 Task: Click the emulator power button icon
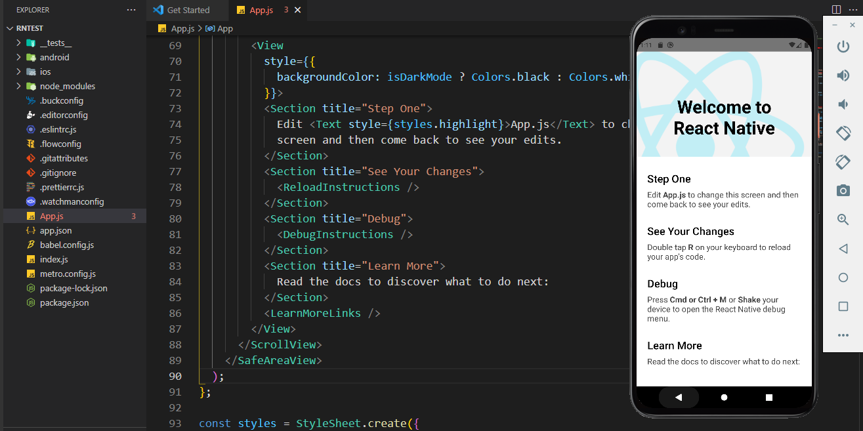[x=843, y=47]
